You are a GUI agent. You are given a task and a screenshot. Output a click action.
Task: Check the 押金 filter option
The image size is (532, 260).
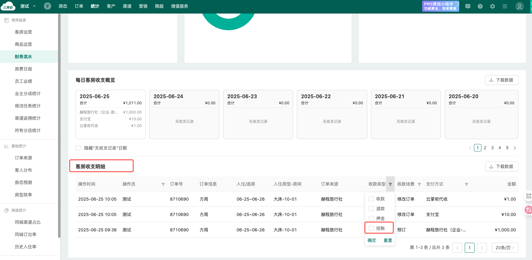point(371,218)
